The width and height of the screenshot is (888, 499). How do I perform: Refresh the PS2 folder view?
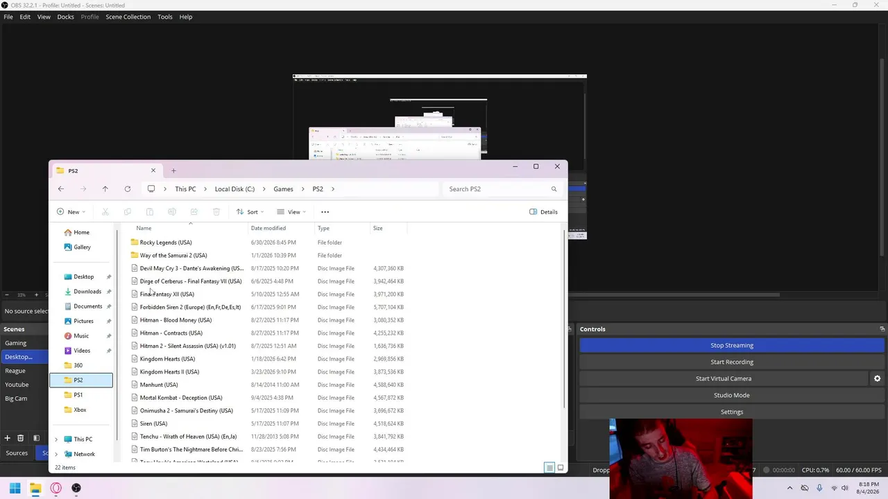point(127,189)
